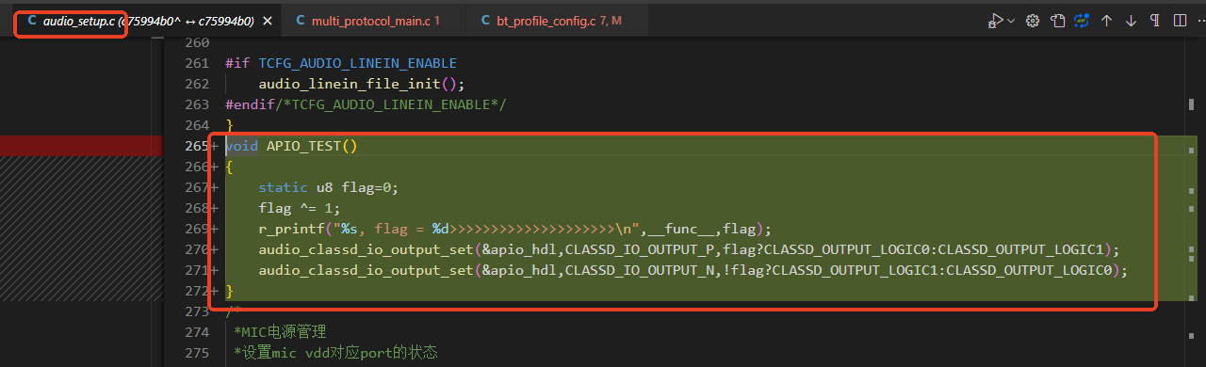Image resolution: width=1206 pixels, height=367 pixels.
Task: Click the plus marker on line 265
Action: coord(215,146)
